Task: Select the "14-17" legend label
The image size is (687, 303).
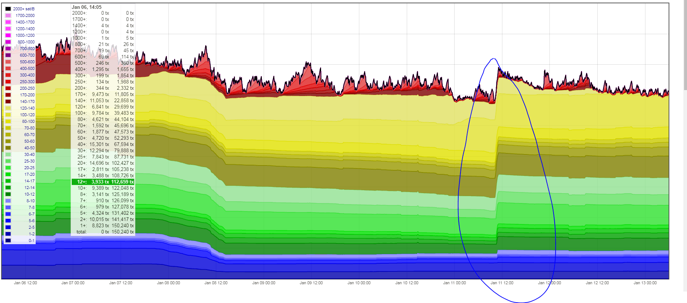Action: pos(29,181)
